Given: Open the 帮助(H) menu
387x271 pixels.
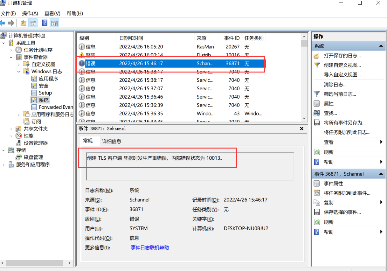Looking at the screenshot, I should 75,13.
